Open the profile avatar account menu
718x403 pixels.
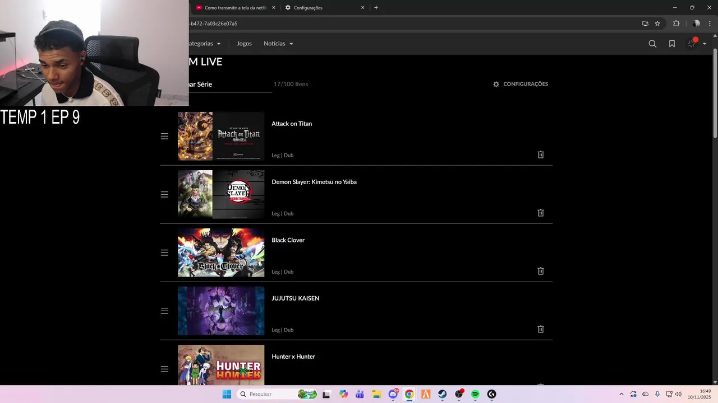(x=696, y=44)
